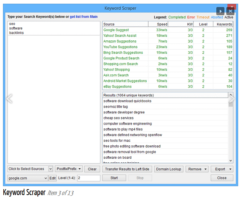This screenshot has width=240, height=201.
Task: Expand the Export dropdown menu
Action: [x=222, y=169]
